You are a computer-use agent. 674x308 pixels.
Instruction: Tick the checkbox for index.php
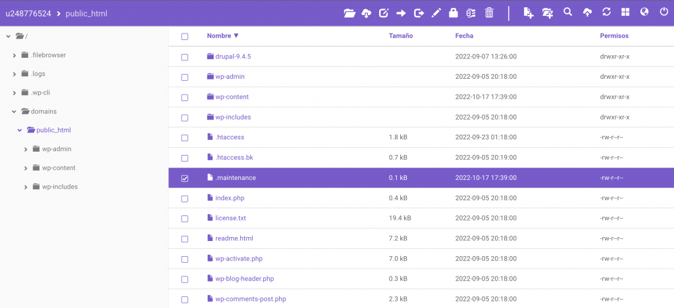[185, 198]
